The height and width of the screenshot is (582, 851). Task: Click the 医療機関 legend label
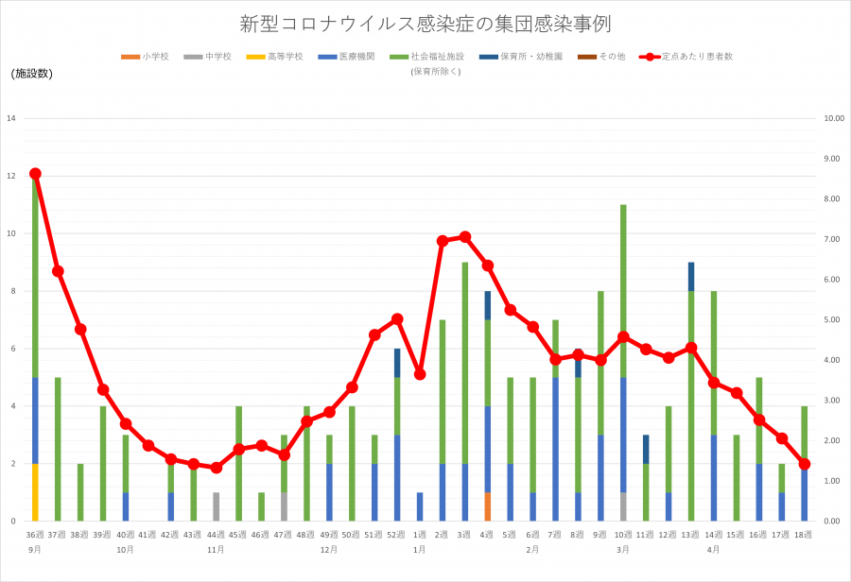pos(357,57)
